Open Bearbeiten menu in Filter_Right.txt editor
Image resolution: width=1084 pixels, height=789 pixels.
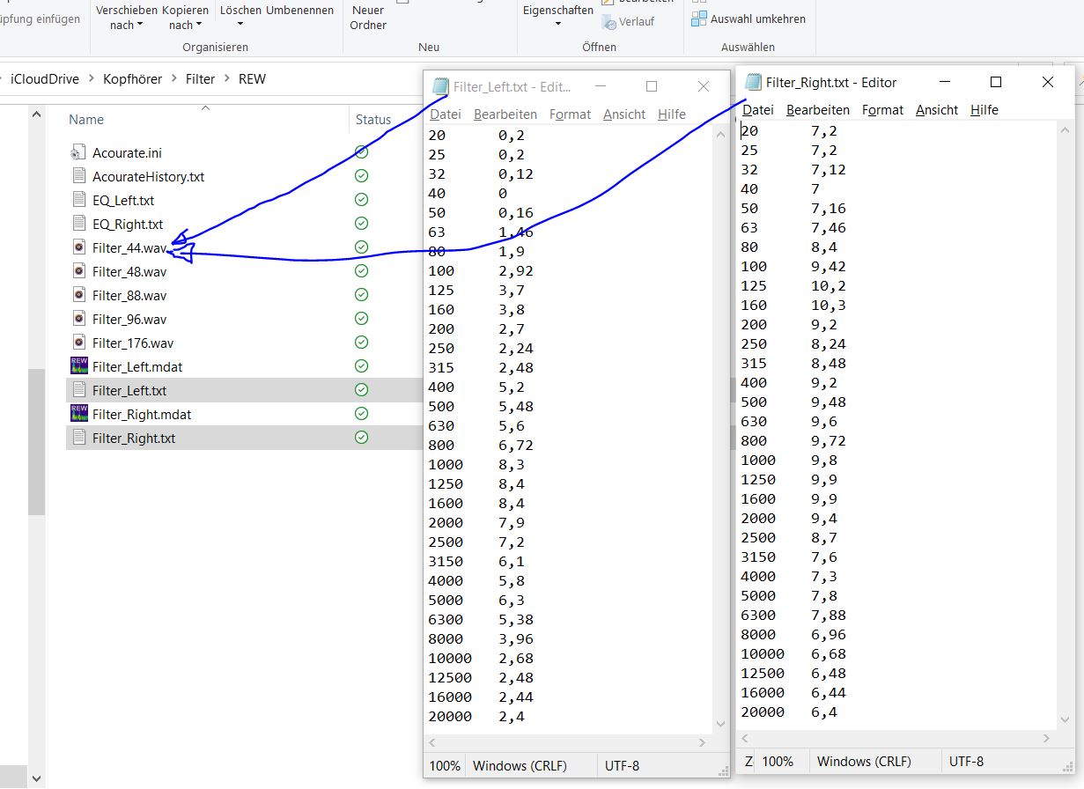coord(818,110)
